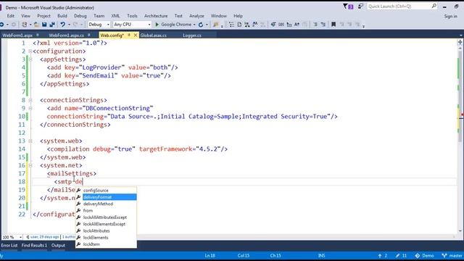Click the unpublished commits up-arrow status indicator
Image resolution: width=464 pixels, height=261 pixels.
coord(382,256)
